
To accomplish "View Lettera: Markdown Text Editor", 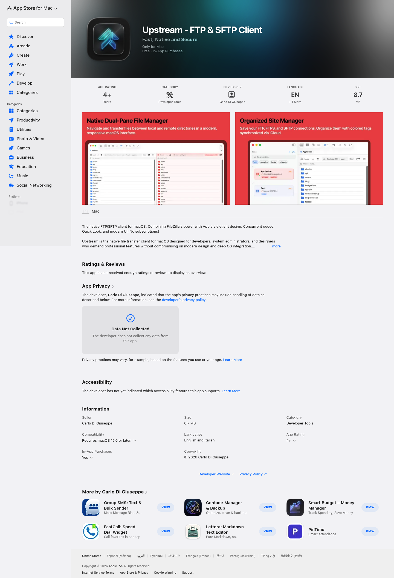I will pos(268,531).
